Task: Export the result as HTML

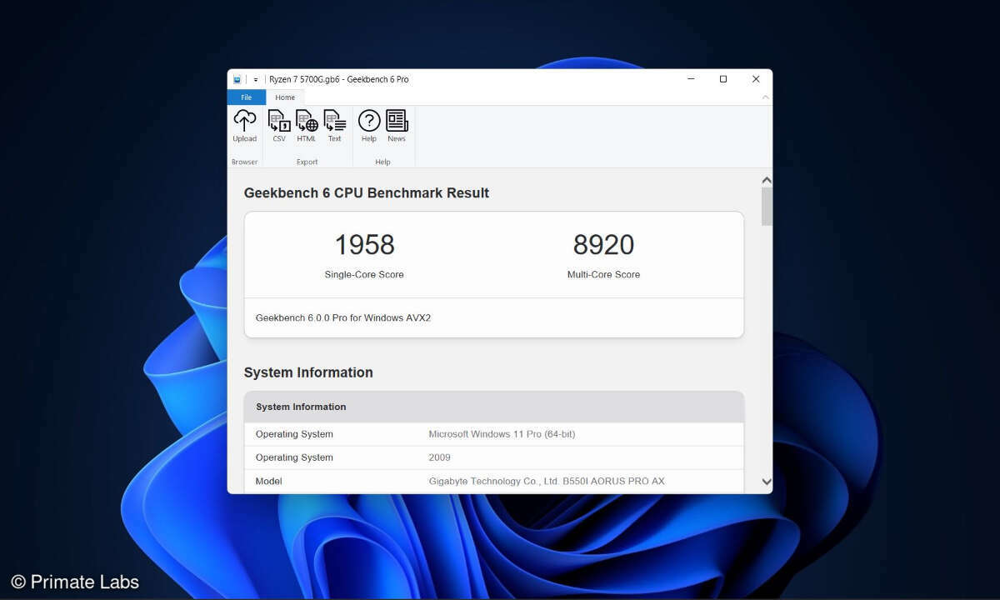Action: click(x=307, y=127)
